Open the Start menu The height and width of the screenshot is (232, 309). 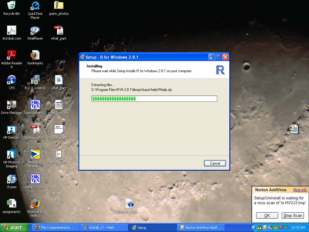click(12, 227)
